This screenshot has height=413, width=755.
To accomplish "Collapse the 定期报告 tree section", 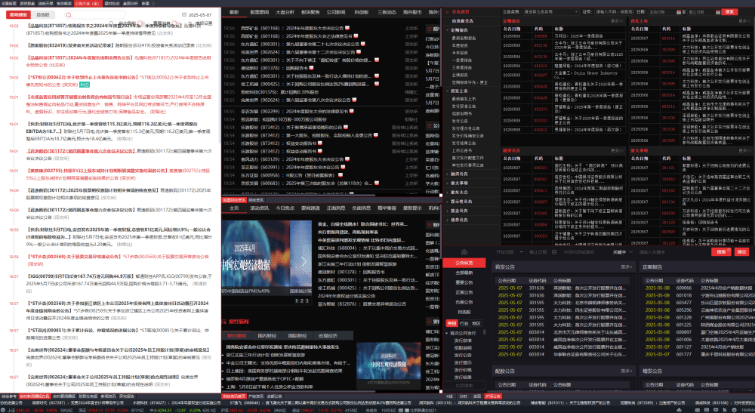I will (447, 30).
